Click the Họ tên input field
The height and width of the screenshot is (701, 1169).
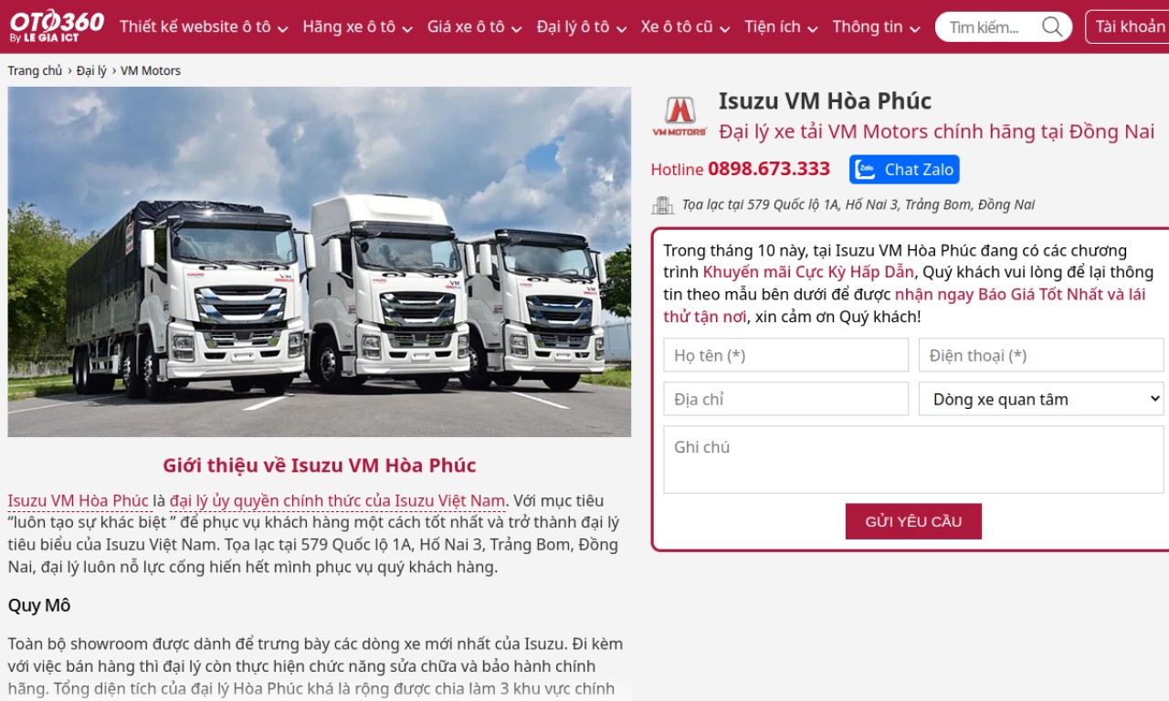786,355
